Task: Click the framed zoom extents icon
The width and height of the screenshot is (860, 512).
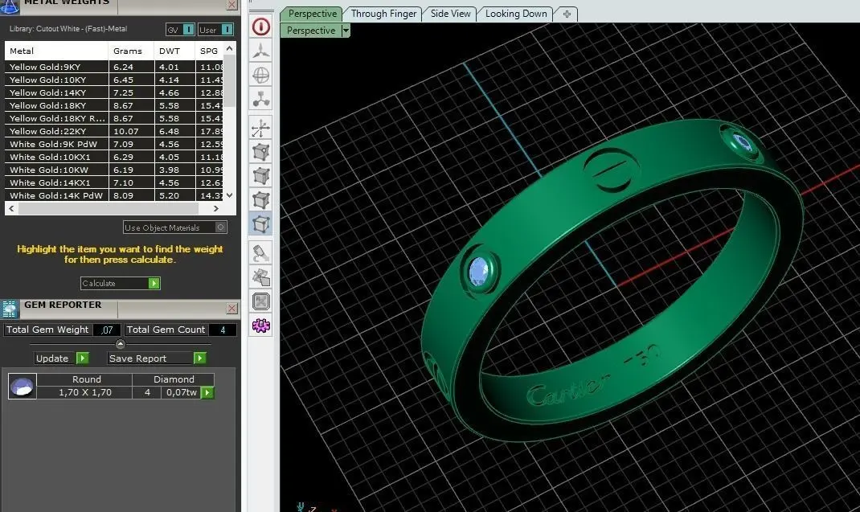Action: 261,301
